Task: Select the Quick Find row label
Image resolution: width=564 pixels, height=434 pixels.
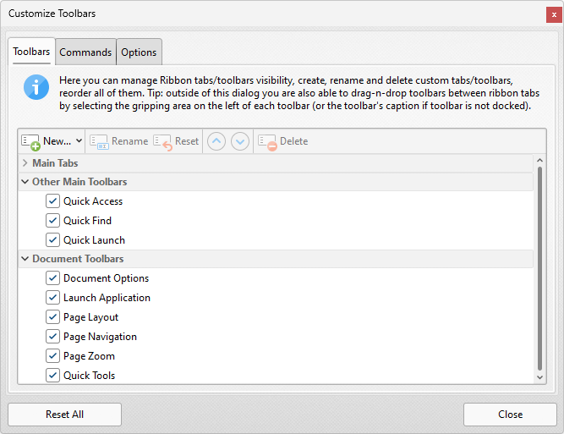Action: [87, 221]
